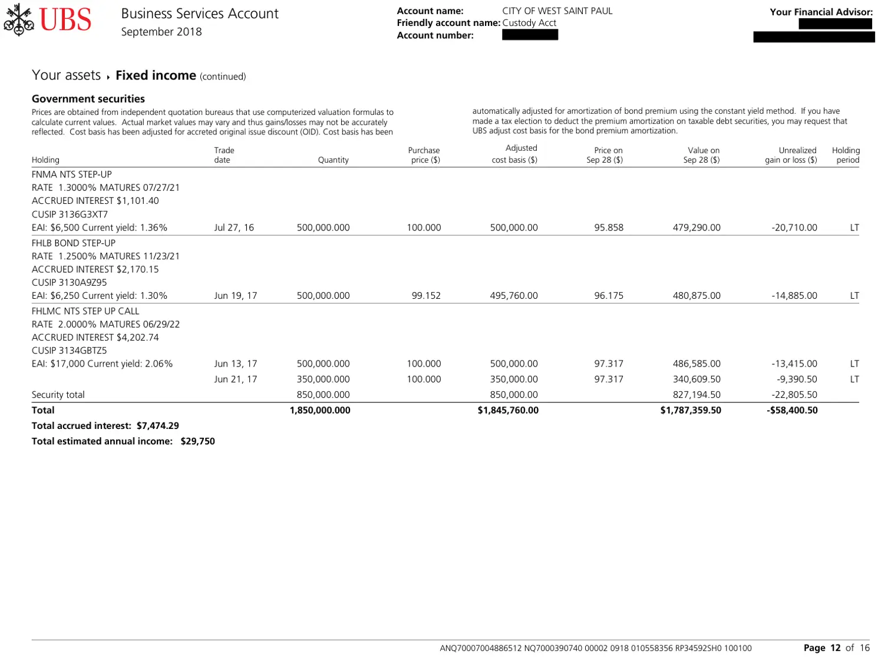The height and width of the screenshot is (657, 878).
Task: Select trade date "Jun 21, 17"
Action: point(236,379)
